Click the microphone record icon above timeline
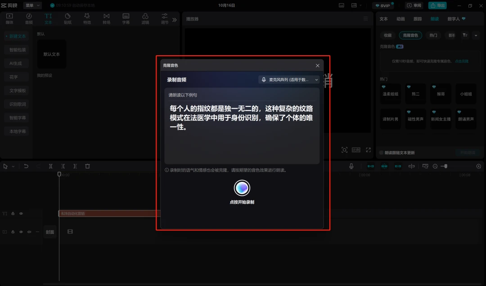The height and width of the screenshot is (286, 486). (351, 166)
